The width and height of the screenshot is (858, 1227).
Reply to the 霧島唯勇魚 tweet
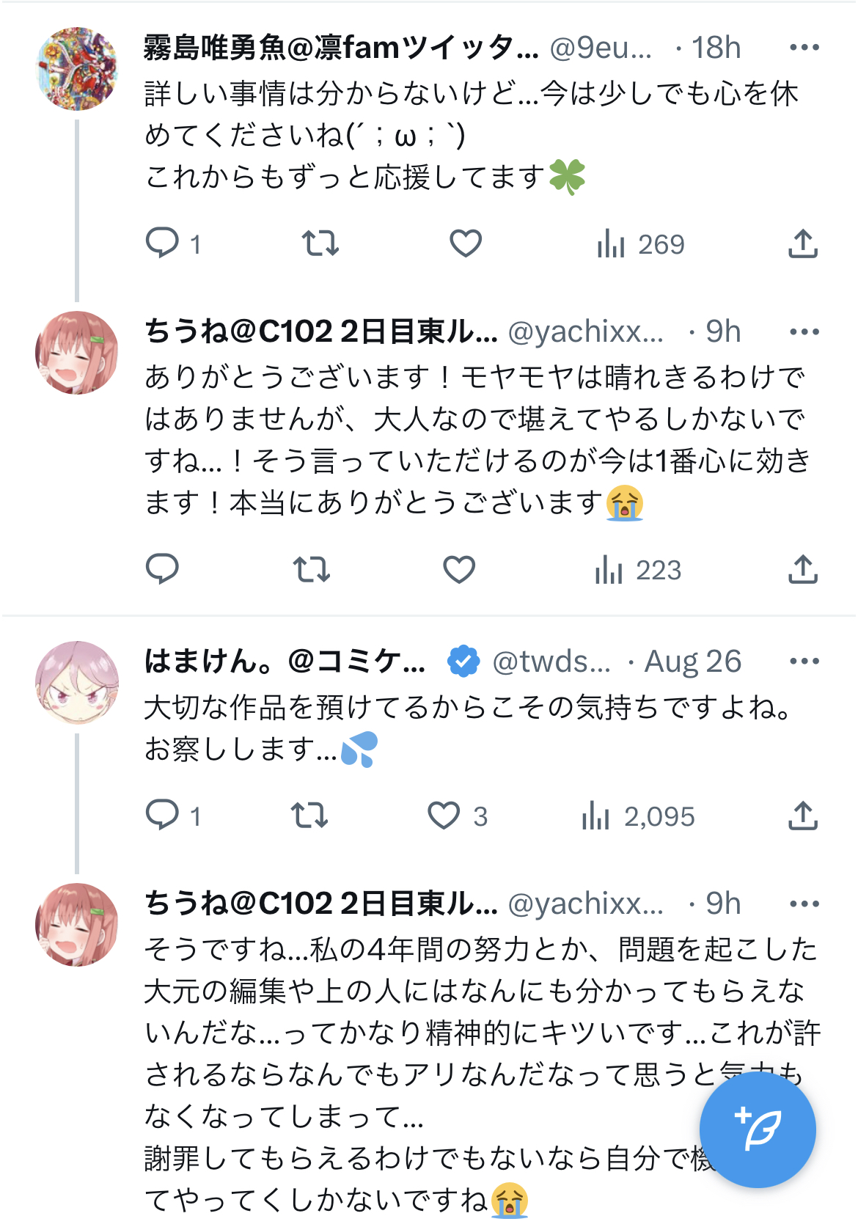[173, 243]
